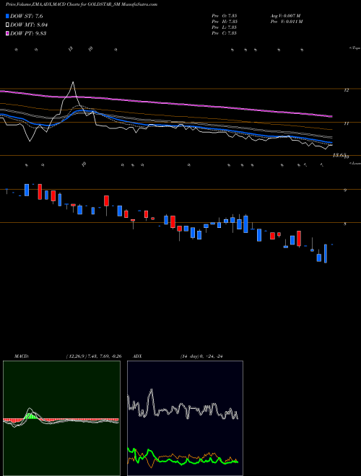The height and width of the screenshot is (476, 361).
Task: Click the blue DOW ST legend swatch
Action: pyautogui.click(x=8, y=17)
